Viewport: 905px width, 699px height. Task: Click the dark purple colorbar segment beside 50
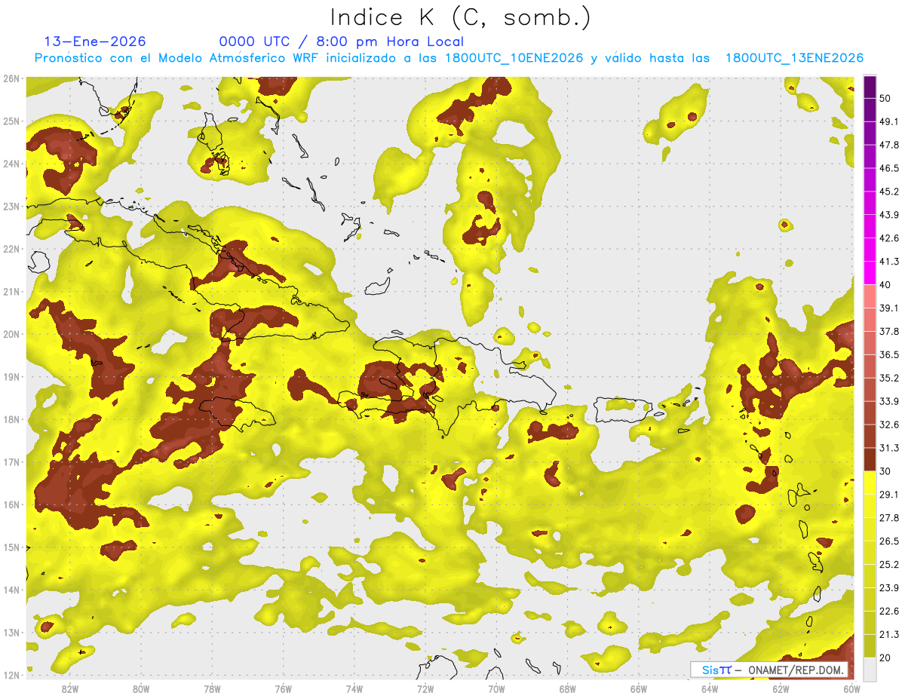click(x=870, y=87)
